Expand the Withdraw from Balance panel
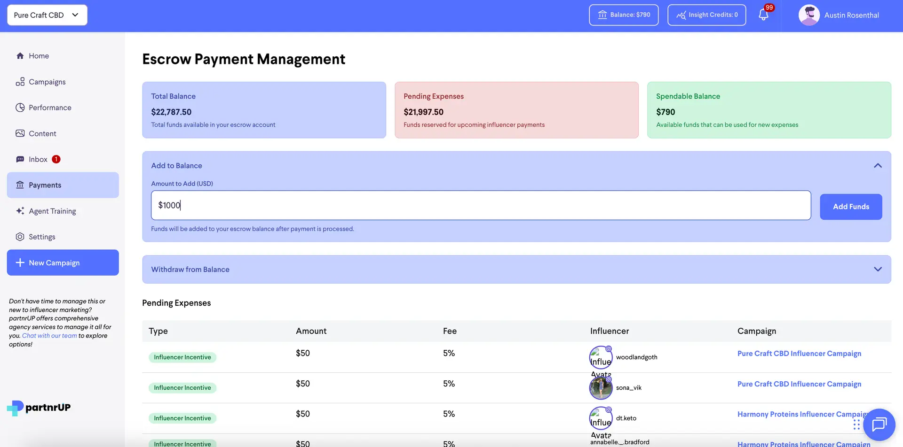This screenshot has width=903, height=447. (878, 269)
